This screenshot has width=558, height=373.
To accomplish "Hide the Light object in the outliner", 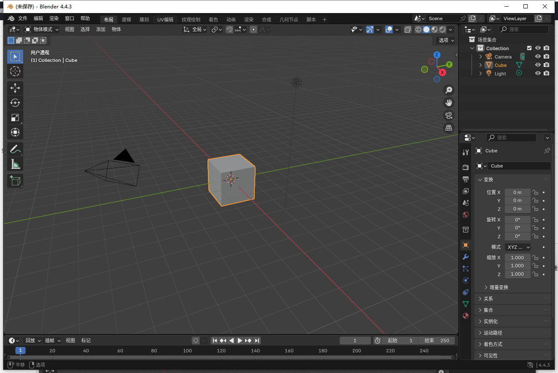I will click(538, 73).
